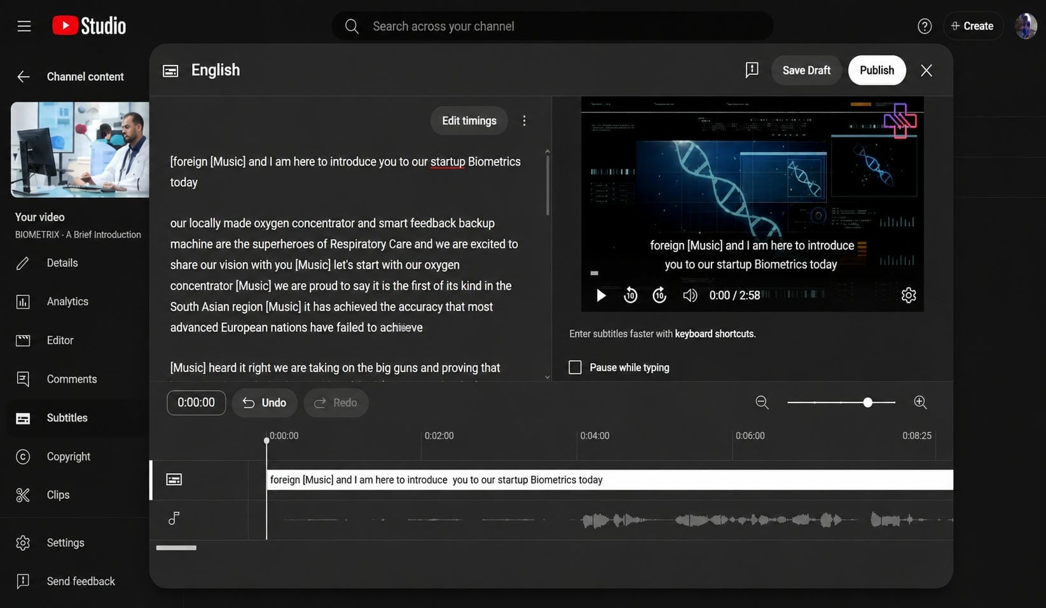This screenshot has height=608, width=1046.
Task: Open the three-dot more options menu
Action: click(524, 121)
